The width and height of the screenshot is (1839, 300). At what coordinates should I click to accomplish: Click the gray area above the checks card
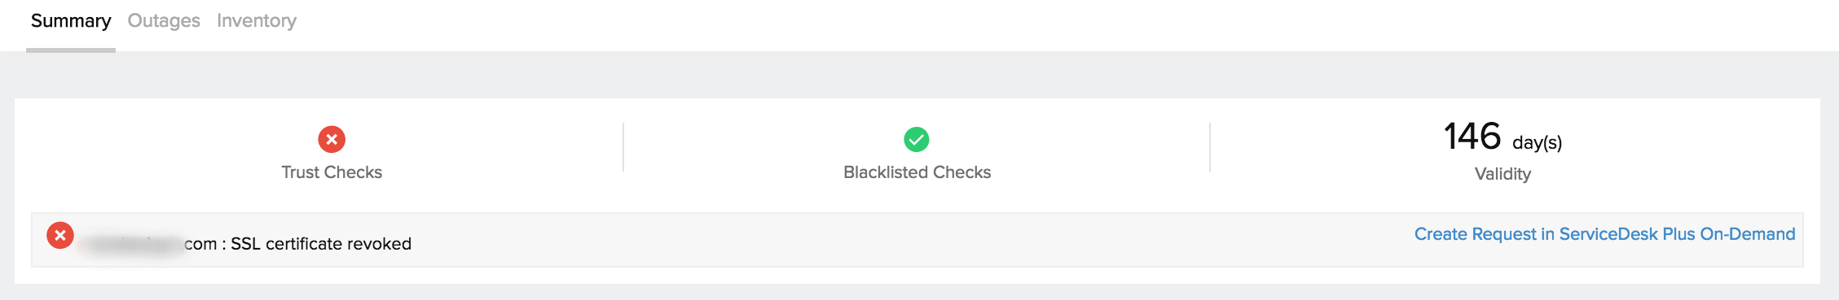(919, 76)
